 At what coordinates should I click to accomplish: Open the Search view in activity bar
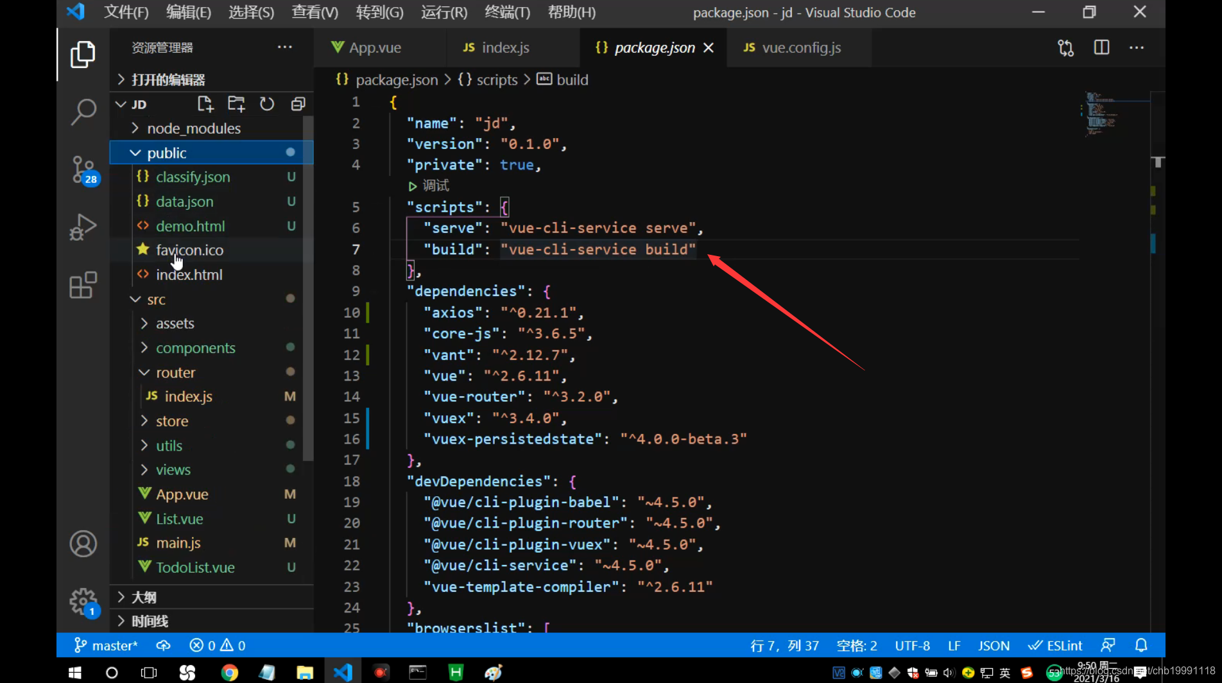[x=83, y=112]
